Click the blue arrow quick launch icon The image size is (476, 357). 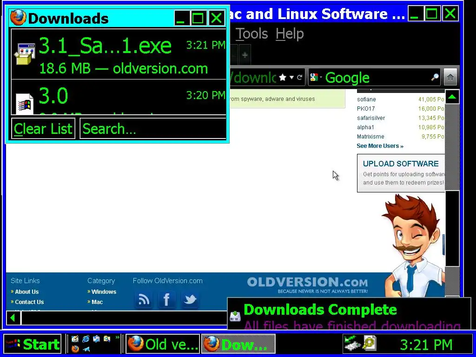(86, 349)
